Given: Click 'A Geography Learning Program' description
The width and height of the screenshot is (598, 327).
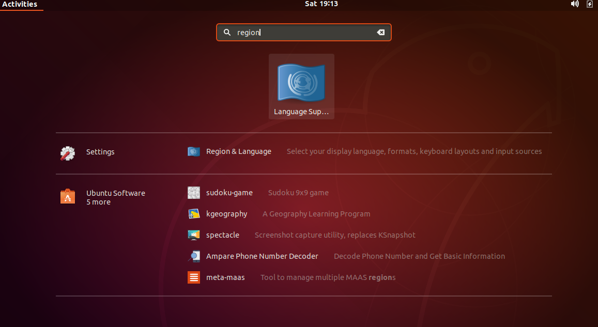Looking at the screenshot, I should (316, 214).
